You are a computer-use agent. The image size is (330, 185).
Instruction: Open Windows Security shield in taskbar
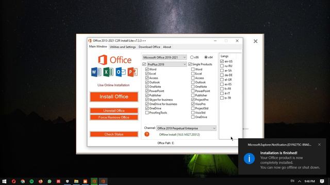(x=68, y=181)
